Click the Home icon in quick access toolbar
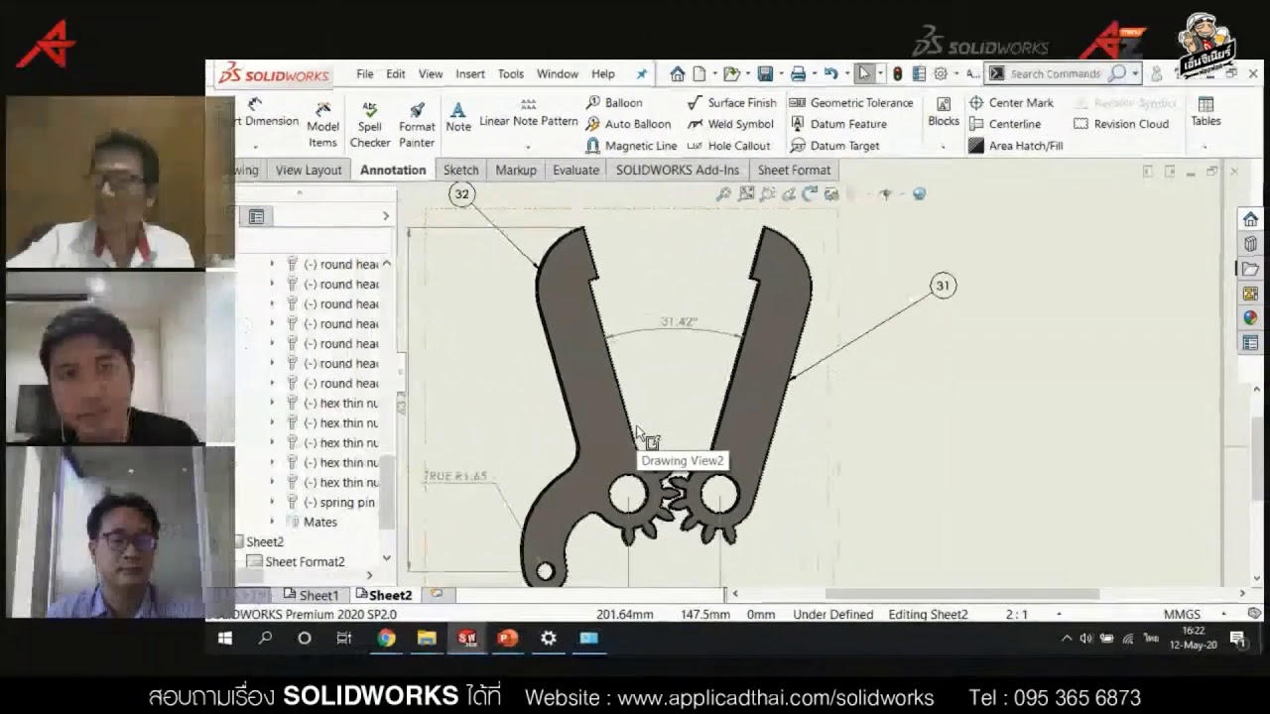This screenshot has width=1270, height=714. tap(677, 73)
